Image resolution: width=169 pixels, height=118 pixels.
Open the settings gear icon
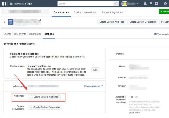tap(156, 4)
